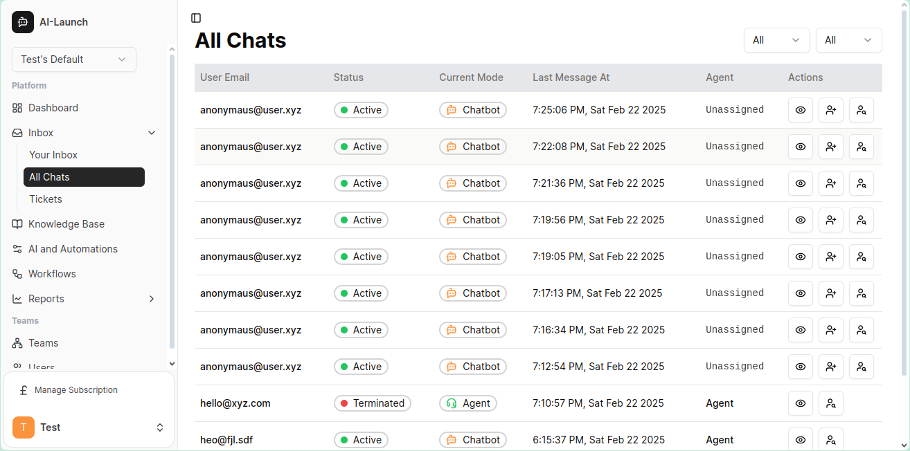Image resolution: width=910 pixels, height=451 pixels.
Task: View chat from 7:21:36 PM row
Action: [801, 183]
